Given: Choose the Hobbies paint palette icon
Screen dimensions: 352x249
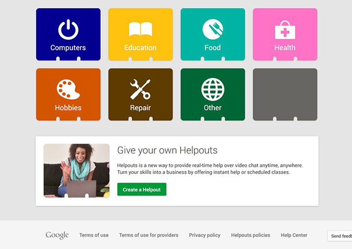Looking at the screenshot, I should pos(68,89).
